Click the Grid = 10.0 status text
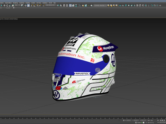Viewport: 166px width, 124px height. coord(150,121)
